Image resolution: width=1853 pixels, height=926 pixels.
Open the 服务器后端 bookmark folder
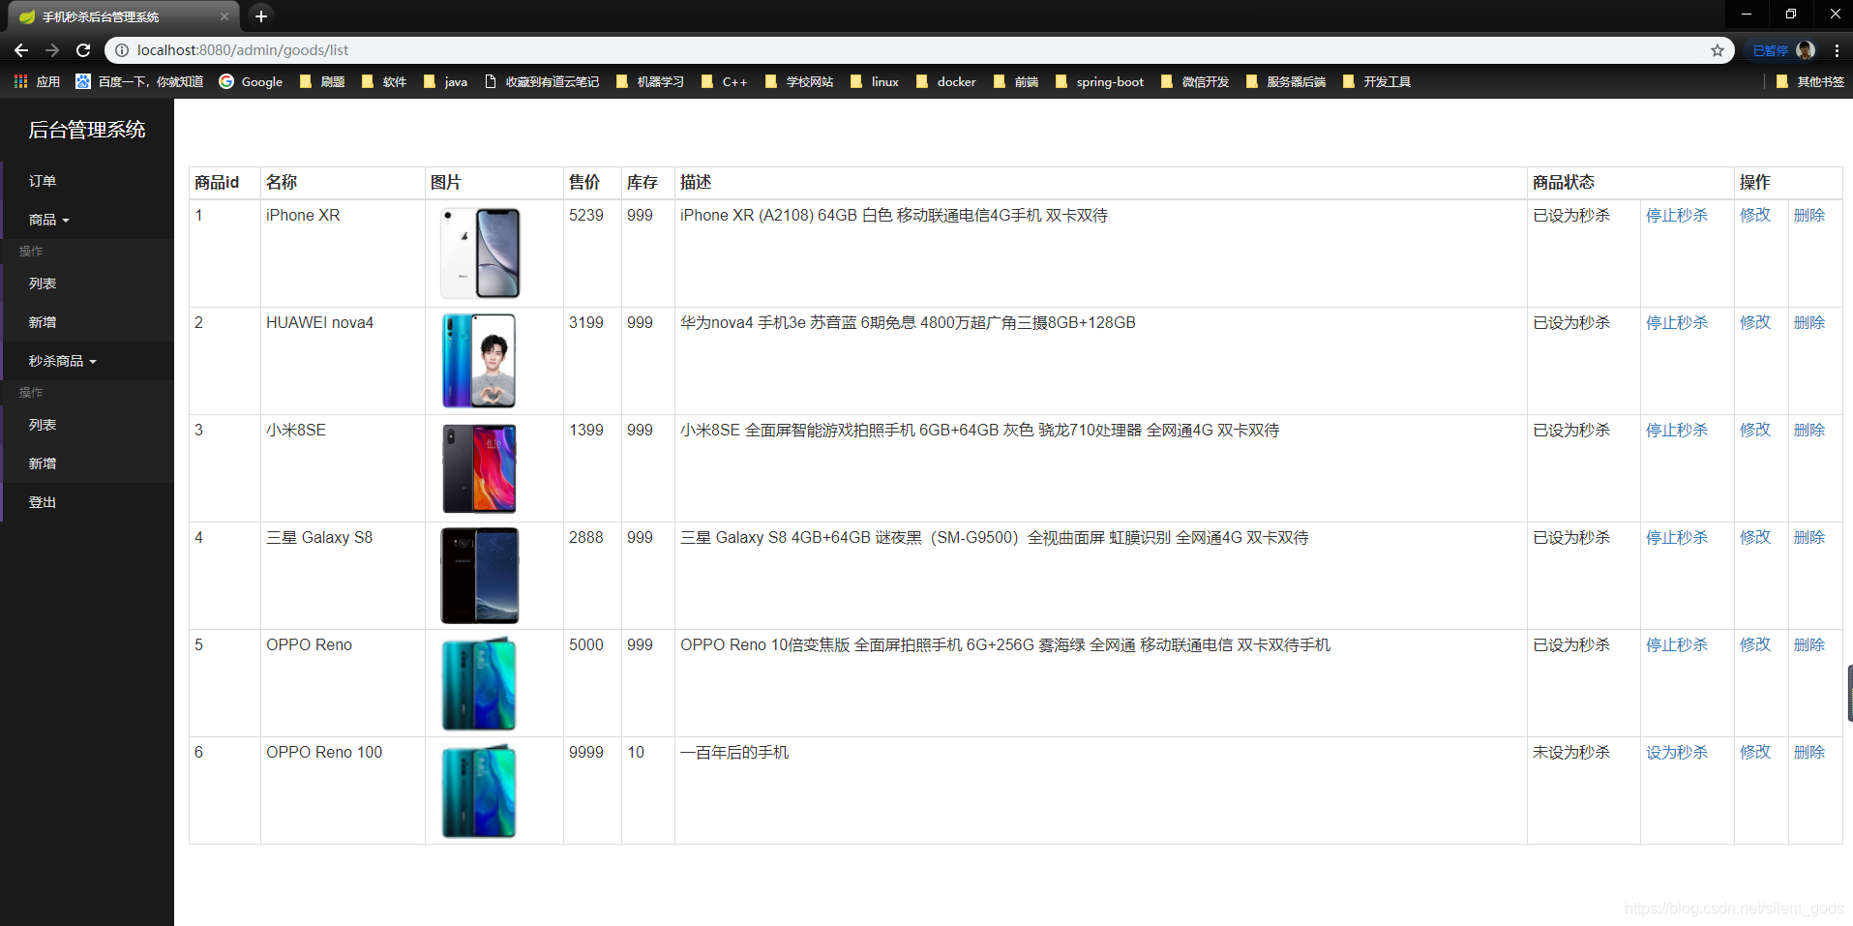point(1285,82)
